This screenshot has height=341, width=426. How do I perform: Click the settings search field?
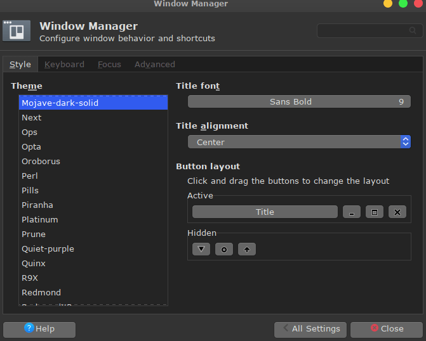369,30
